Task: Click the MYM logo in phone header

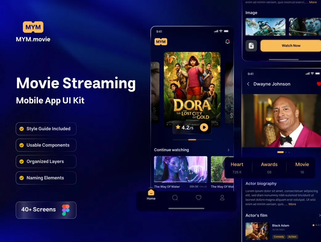Action: (161, 42)
